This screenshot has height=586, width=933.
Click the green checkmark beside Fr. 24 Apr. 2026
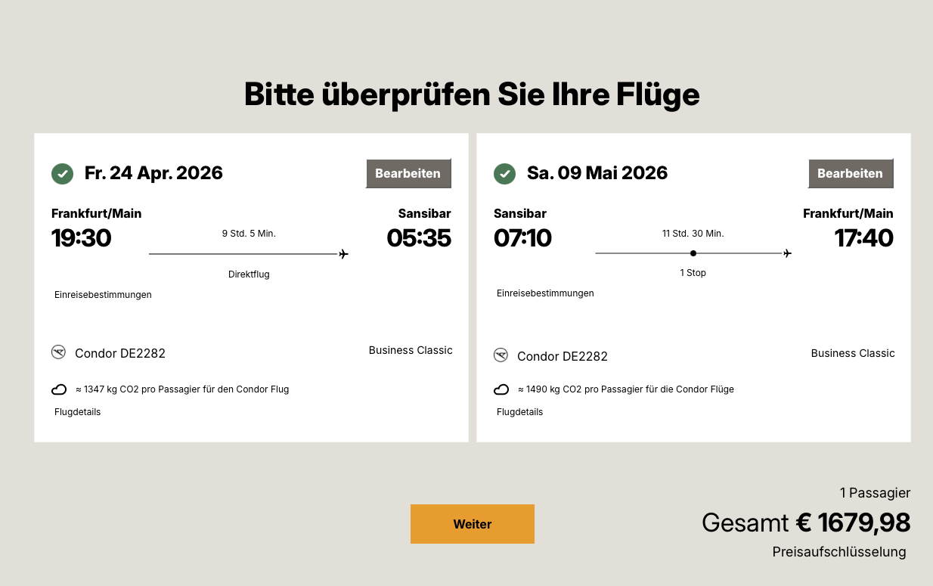click(62, 174)
